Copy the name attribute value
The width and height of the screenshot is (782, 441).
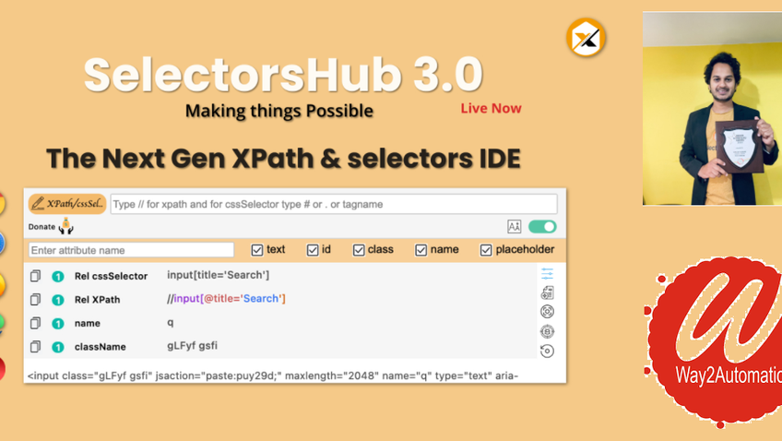click(36, 324)
